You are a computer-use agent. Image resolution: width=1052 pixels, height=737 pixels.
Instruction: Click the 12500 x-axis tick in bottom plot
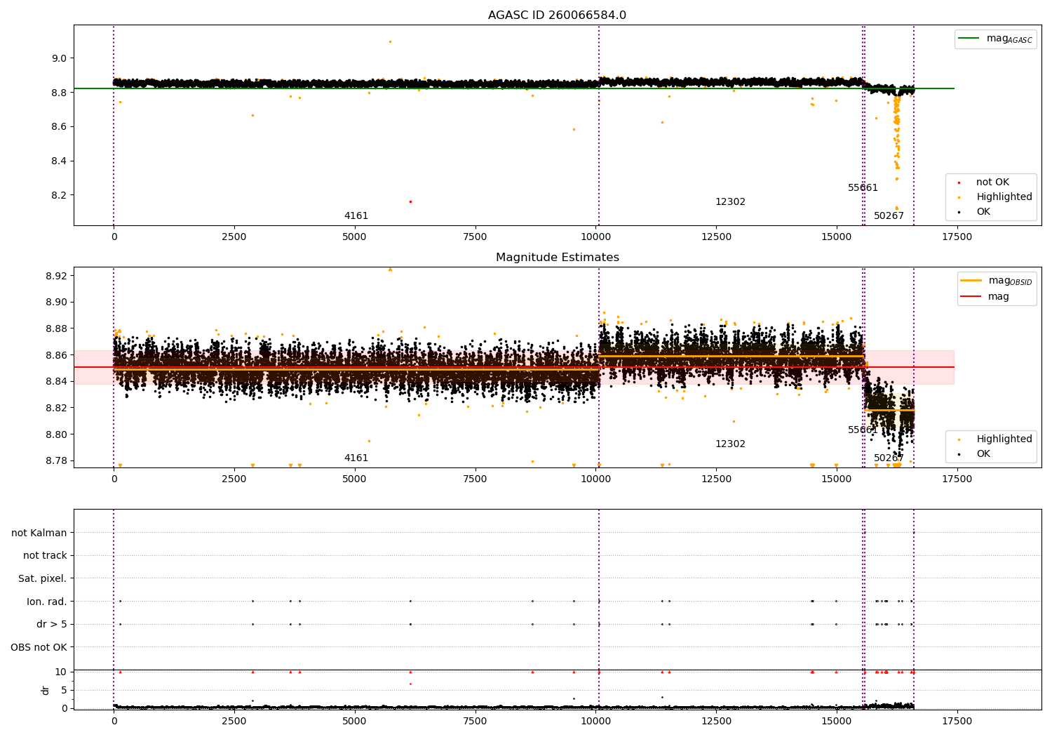[x=715, y=721]
